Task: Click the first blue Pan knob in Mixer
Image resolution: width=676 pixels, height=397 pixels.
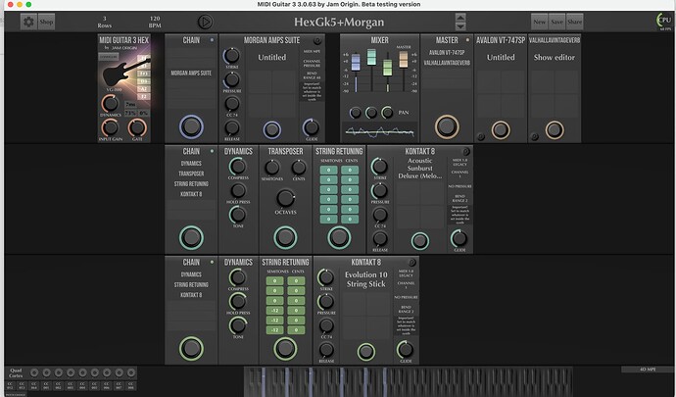Action: click(x=356, y=113)
